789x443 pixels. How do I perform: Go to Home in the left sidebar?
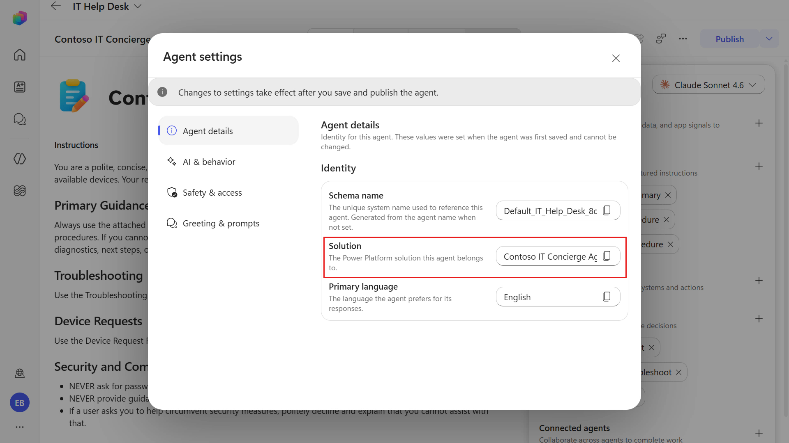pos(20,55)
